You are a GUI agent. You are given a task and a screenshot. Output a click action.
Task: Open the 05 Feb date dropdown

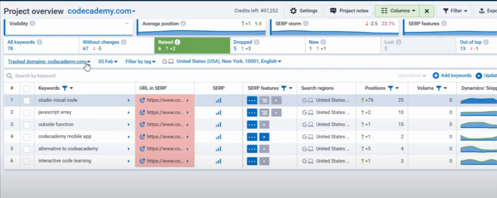click(x=108, y=62)
